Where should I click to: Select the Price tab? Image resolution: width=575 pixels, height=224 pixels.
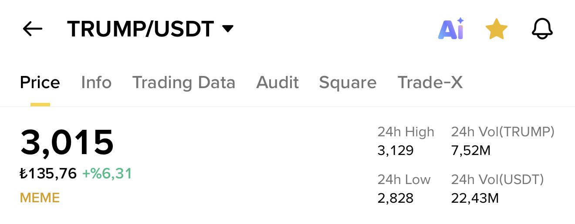pyautogui.click(x=40, y=82)
